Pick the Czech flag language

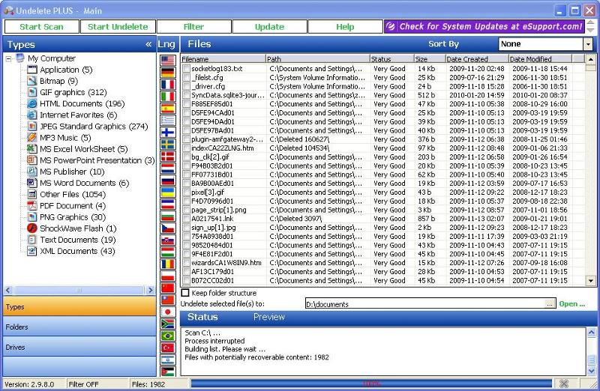(167, 228)
